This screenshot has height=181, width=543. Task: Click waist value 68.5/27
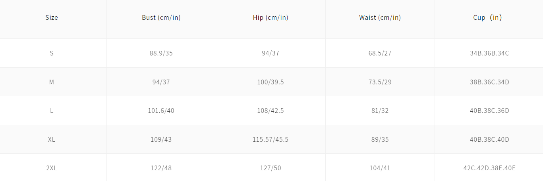(x=380, y=53)
